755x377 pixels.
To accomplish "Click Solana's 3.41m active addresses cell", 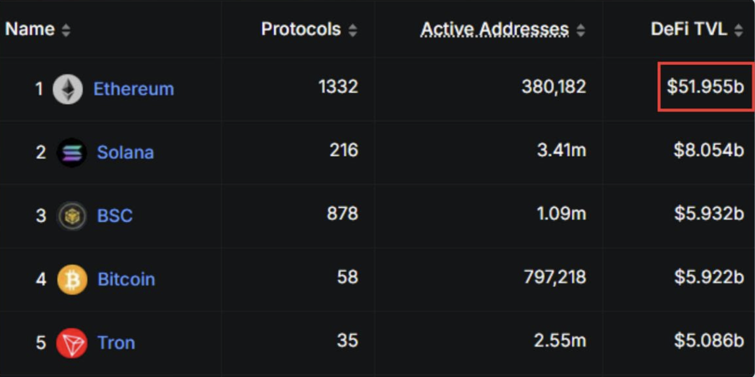I will tap(561, 151).
